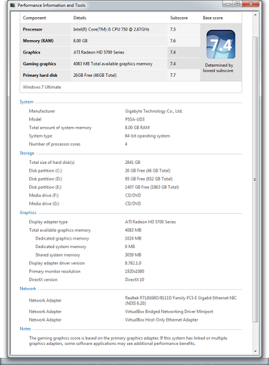This screenshot has height=365, width=269.
Task: Click the vertical scrollbar thumb
Action: pyautogui.click(x=255, y=180)
